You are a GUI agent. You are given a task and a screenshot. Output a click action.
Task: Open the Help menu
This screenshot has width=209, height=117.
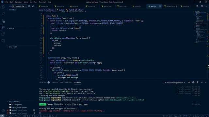tap(49, 2)
